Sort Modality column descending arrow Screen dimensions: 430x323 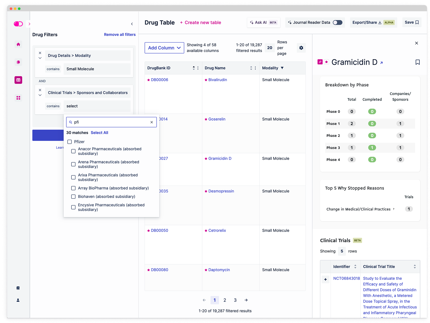pyautogui.click(x=282, y=68)
